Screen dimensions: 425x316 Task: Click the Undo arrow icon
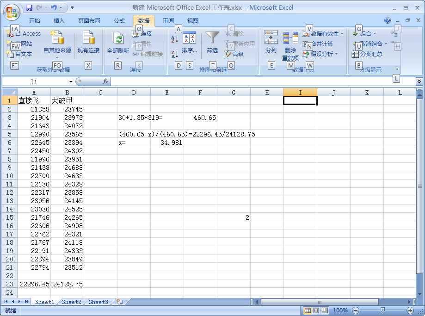54,7
